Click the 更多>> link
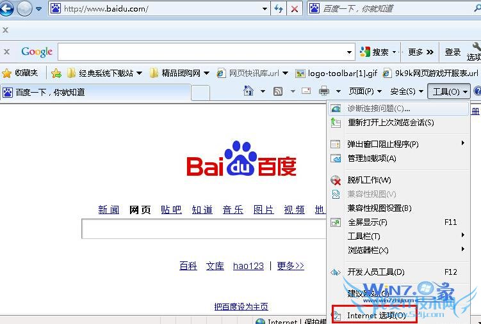Screen dimensions: 481x324 coord(291,266)
